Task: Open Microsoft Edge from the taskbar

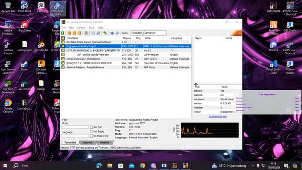Action: [99, 166]
